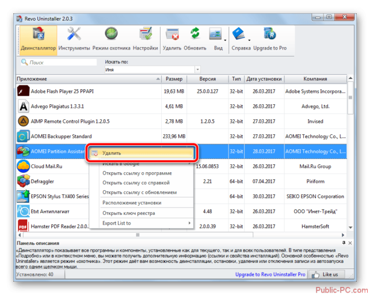Sort by Версия column

pos(207,79)
